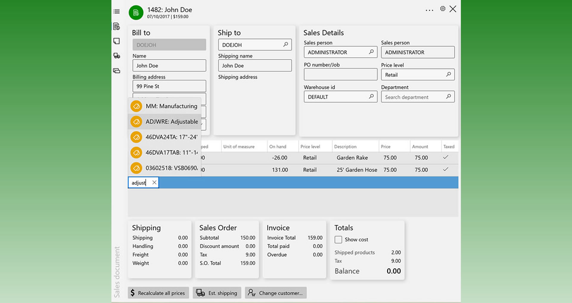
Task: Select the green document badge in the header
Action: coord(136,13)
